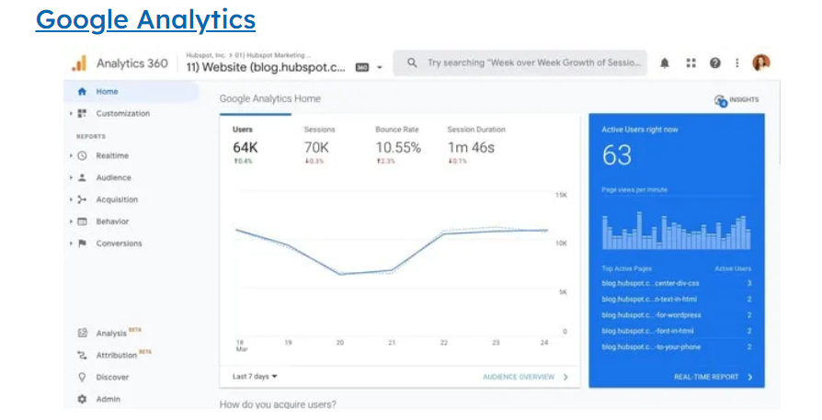Open Conversions reports

(x=119, y=244)
